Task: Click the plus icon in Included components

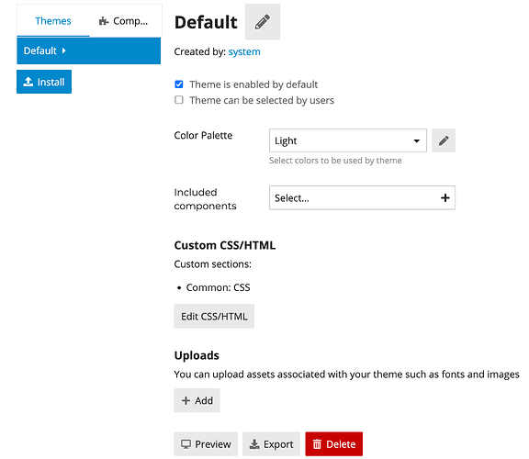Action: pos(445,197)
